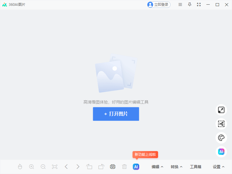Select the zoom out tool

(x=43, y=166)
